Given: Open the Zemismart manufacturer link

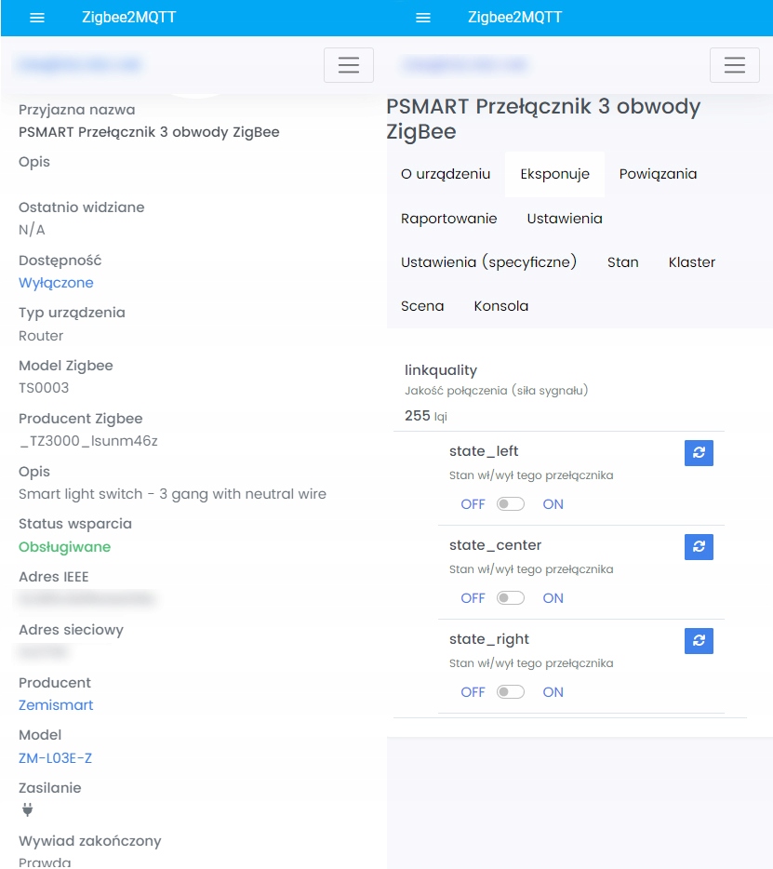Looking at the screenshot, I should (56, 705).
